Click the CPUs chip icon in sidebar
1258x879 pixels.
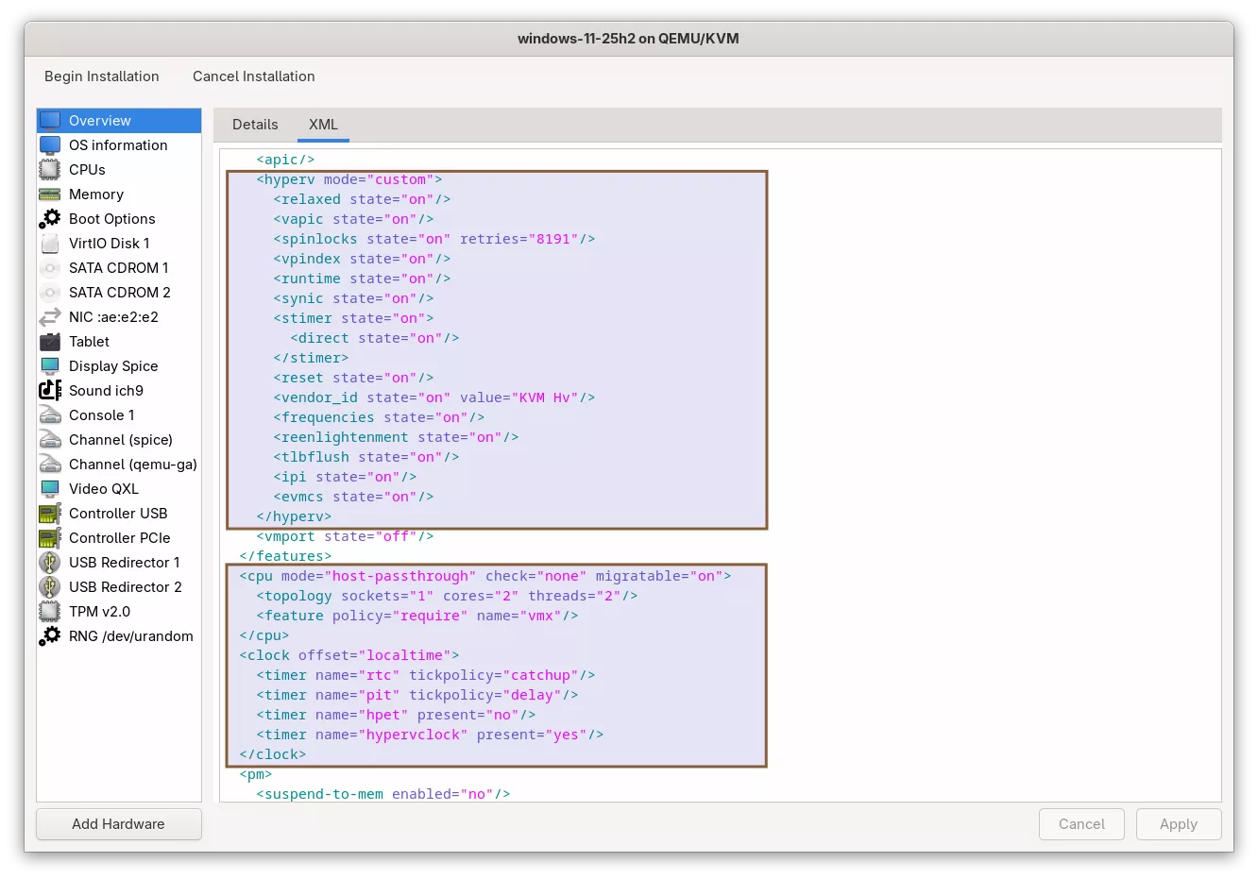tap(50, 170)
